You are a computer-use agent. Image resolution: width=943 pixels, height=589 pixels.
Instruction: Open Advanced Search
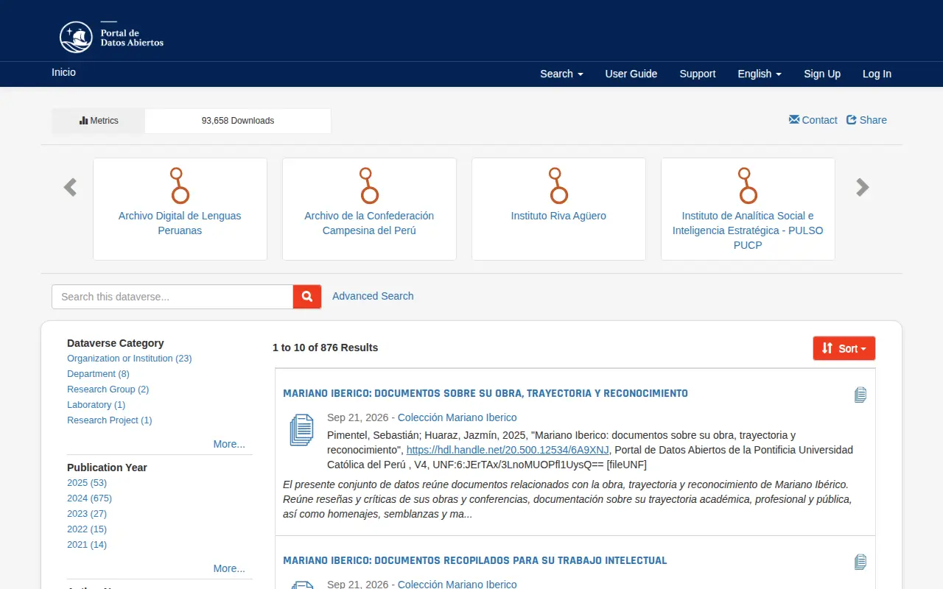(x=373, y=296)
